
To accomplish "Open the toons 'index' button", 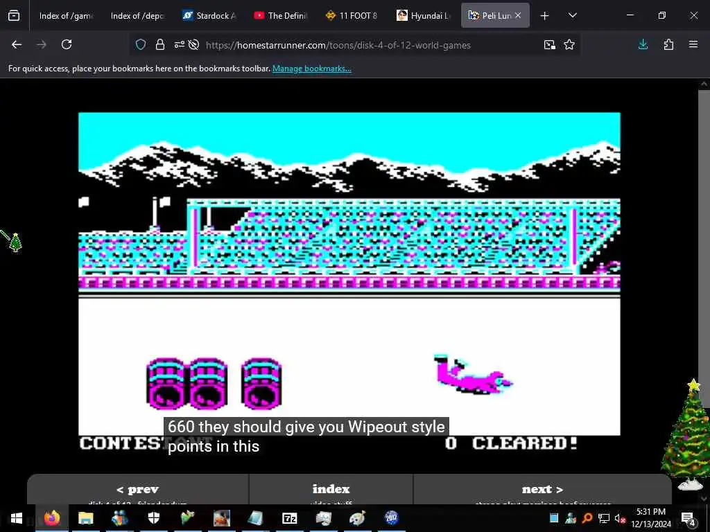I will (x=331, y=490).
